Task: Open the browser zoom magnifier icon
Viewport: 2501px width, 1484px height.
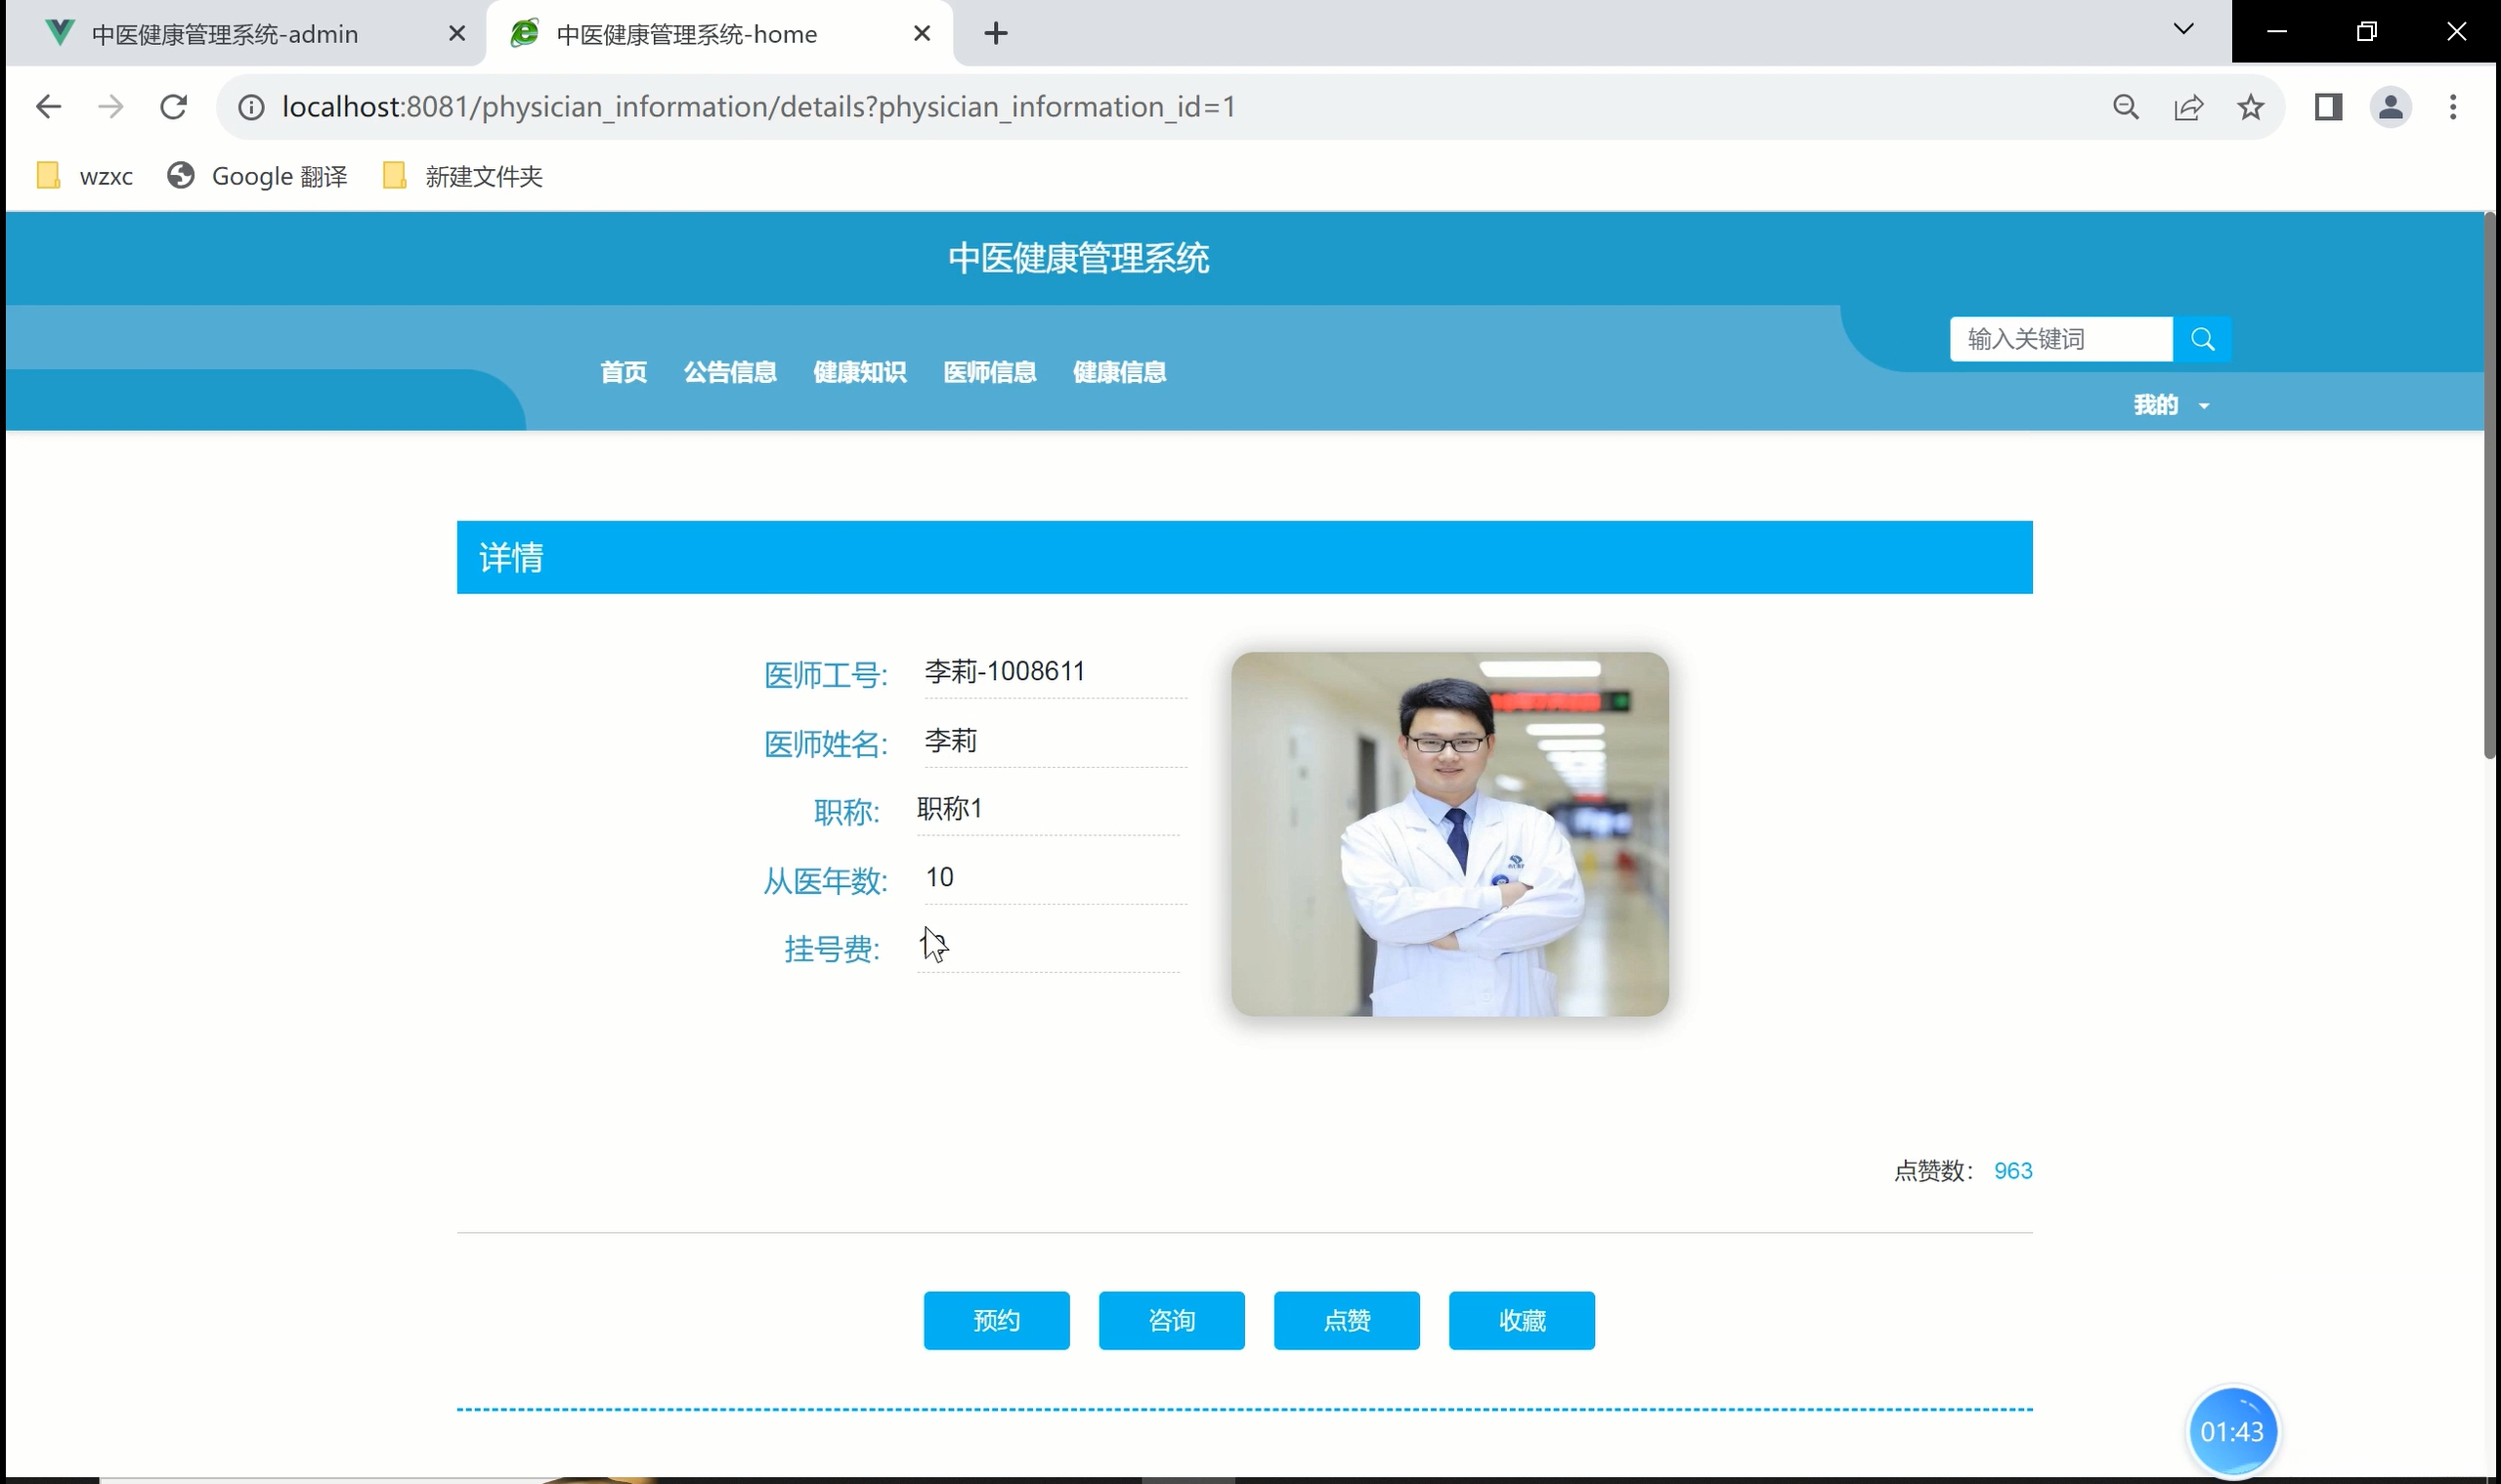Action: [2126, 107]
